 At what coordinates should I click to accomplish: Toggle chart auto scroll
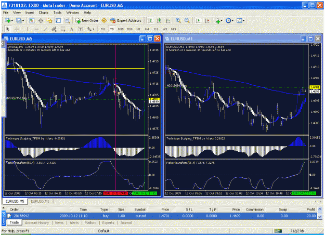pos(198,20)
